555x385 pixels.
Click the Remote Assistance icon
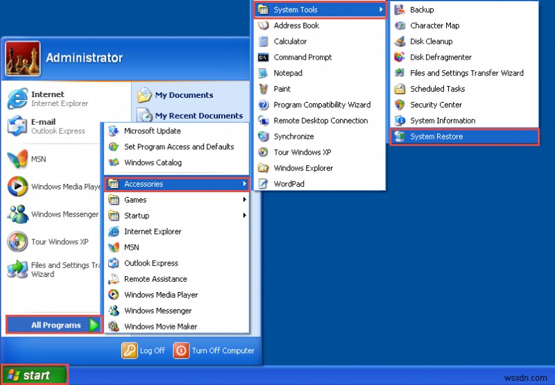(x=114, y=279)
